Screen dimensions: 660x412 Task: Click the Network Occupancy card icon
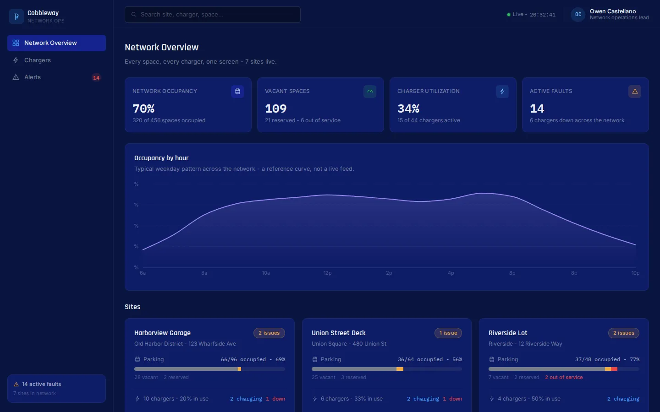pos(237,92)
